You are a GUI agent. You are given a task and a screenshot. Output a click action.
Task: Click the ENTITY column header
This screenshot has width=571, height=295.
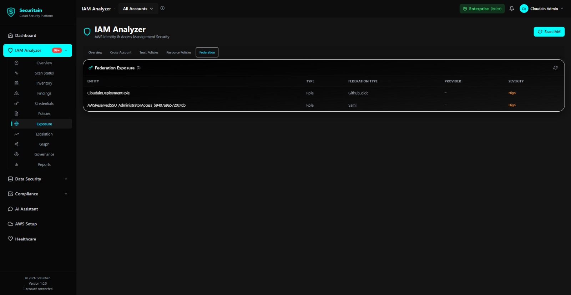click(93, 81)
